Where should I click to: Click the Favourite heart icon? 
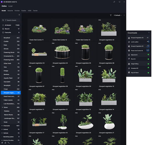pos(3,32)
